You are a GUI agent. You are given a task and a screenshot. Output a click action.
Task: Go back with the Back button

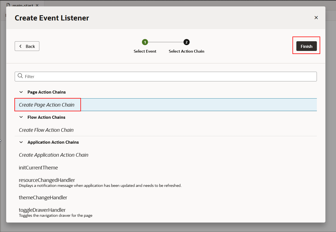coord(27,46)
